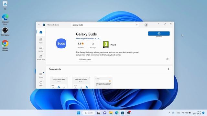
Task: Open the Utilities & tools category tag
Action: (x=85, y=59)
